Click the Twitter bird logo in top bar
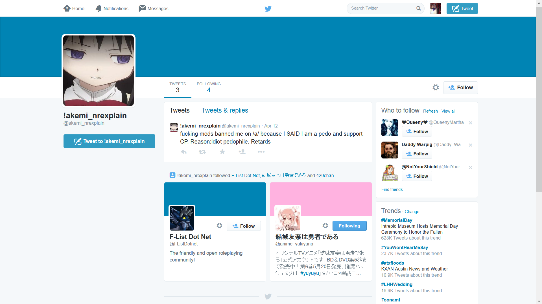This screenshot has height=304, width=542. pos(268,9)
